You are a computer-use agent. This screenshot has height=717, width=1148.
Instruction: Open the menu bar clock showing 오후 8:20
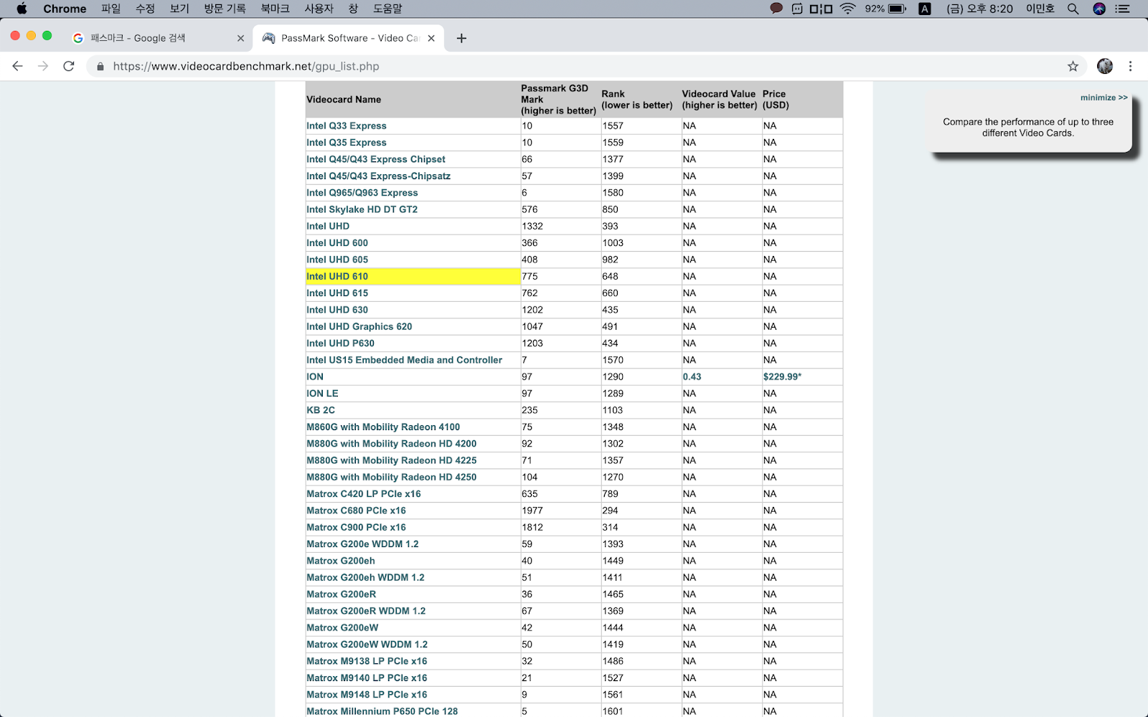click(x=979, y=9)
